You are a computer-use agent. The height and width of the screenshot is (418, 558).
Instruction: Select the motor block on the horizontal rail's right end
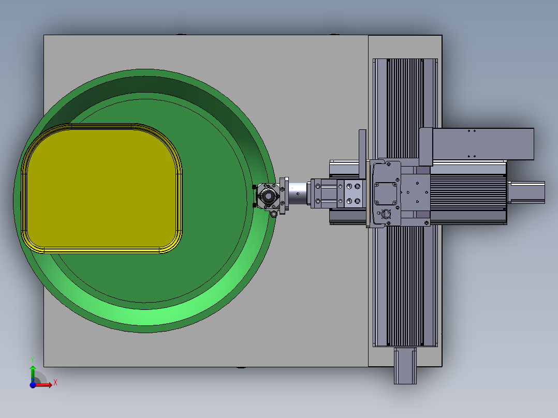click(x=526, y=192)
